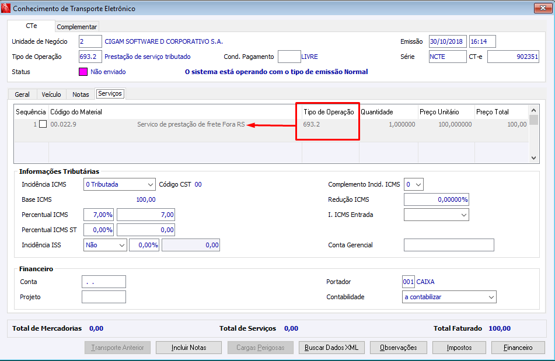
Task: Click the Percentual ICMS ST value field
Action: 146,230
